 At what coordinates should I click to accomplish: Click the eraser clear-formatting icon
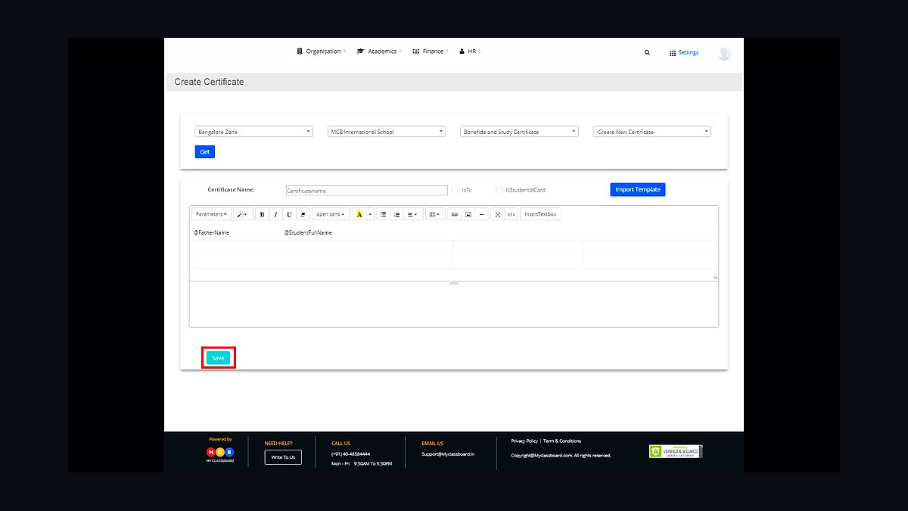303,214
